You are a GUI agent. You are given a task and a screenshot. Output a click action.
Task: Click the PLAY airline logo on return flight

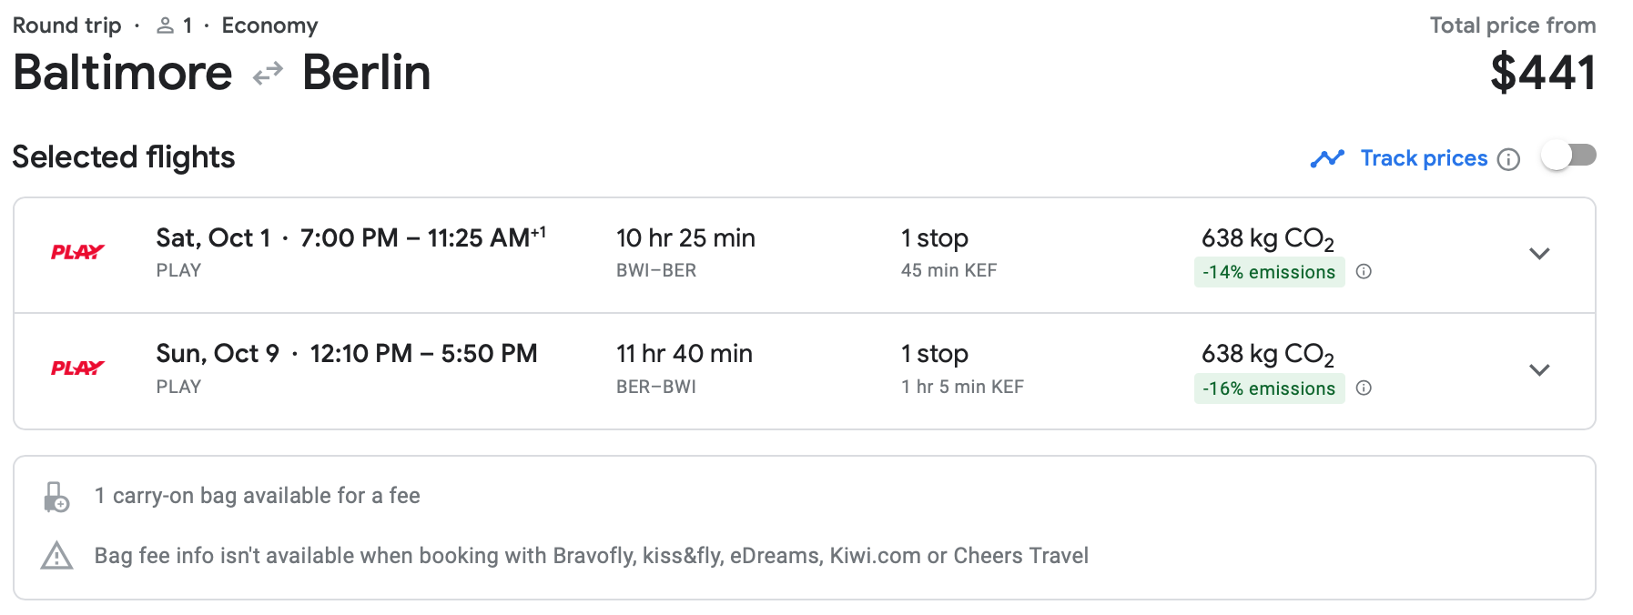(x=77, y=368)
